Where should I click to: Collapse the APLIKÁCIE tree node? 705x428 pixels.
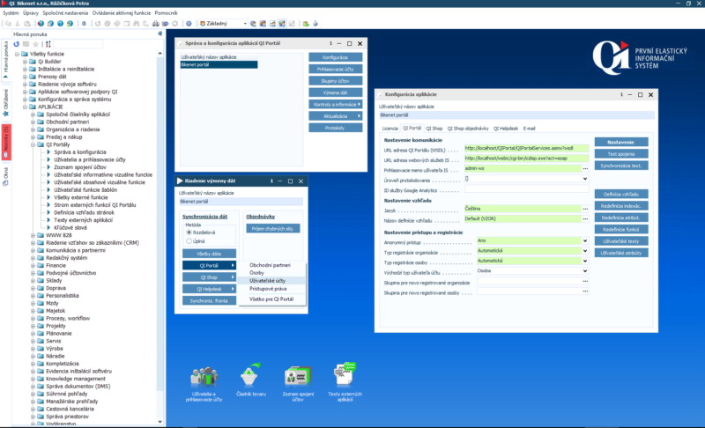coord(26,107)
